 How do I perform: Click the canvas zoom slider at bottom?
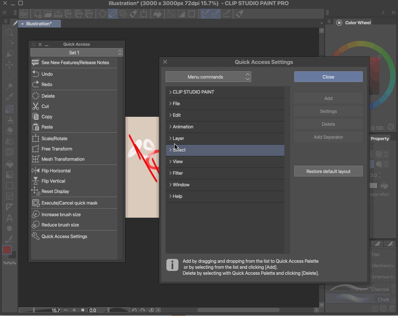coord(40,310)
